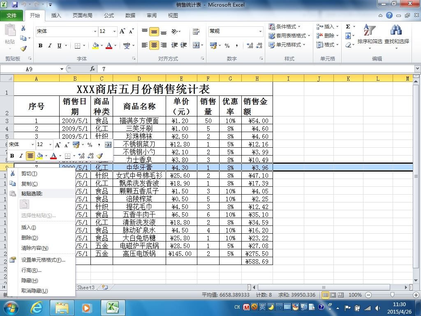The height and width of the screenshot is (316, 421).
Task: Click Bold in the mini toolbar
Action: [x=12, y=156]
